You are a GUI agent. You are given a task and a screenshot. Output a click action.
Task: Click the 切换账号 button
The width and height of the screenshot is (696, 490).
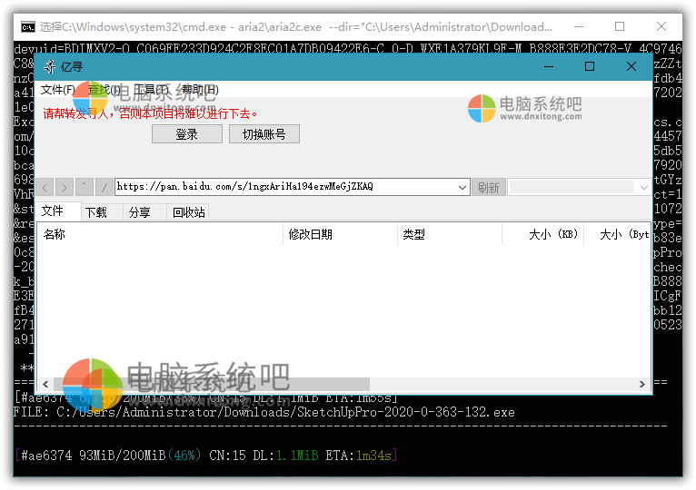[x=264, y=134]
